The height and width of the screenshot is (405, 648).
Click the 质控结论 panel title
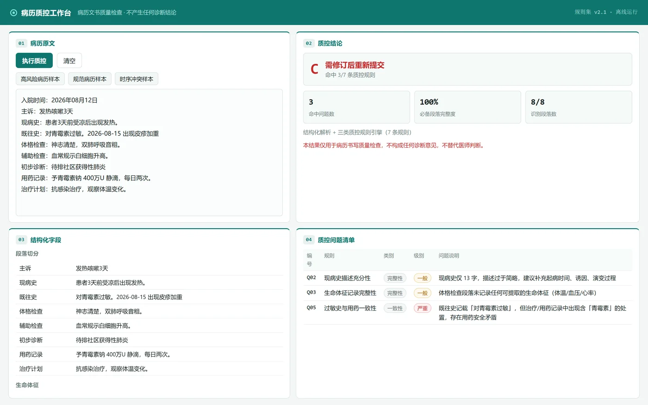coord(330,43)
